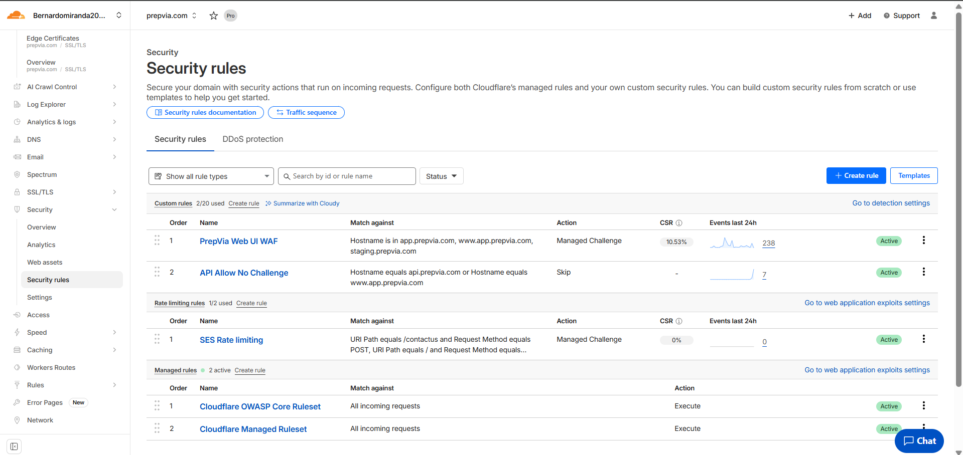Open the Cloudflare Managed Ruleset rule
The image size is (963, 455).
(253, 429)
